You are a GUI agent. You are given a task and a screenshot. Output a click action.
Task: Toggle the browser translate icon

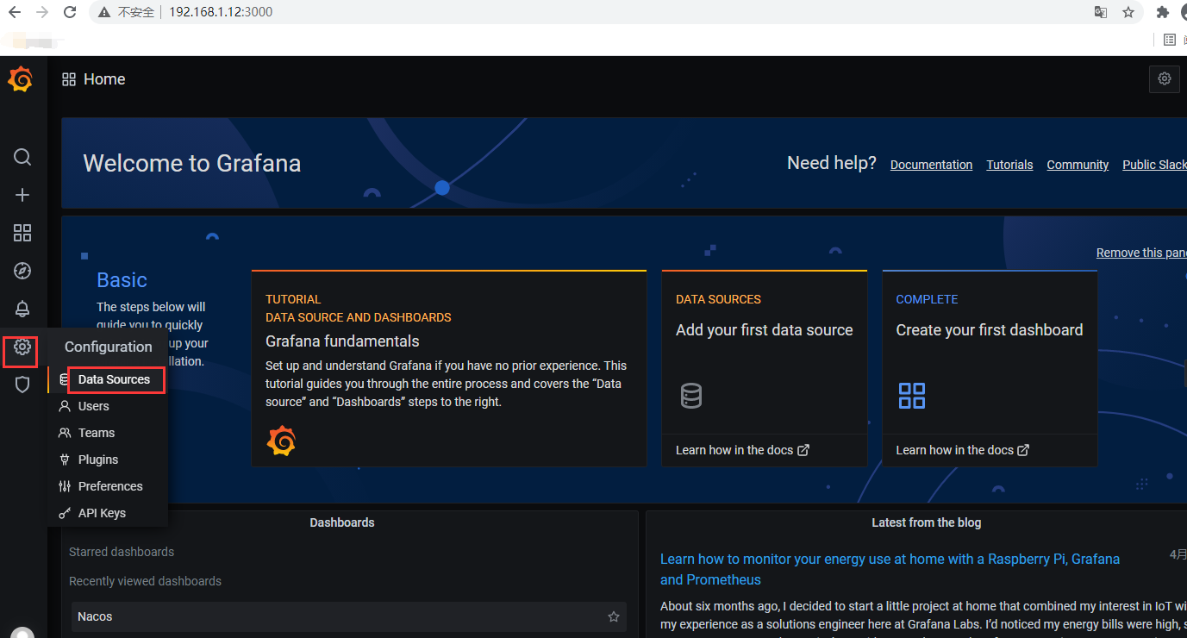coord(1099,12)
